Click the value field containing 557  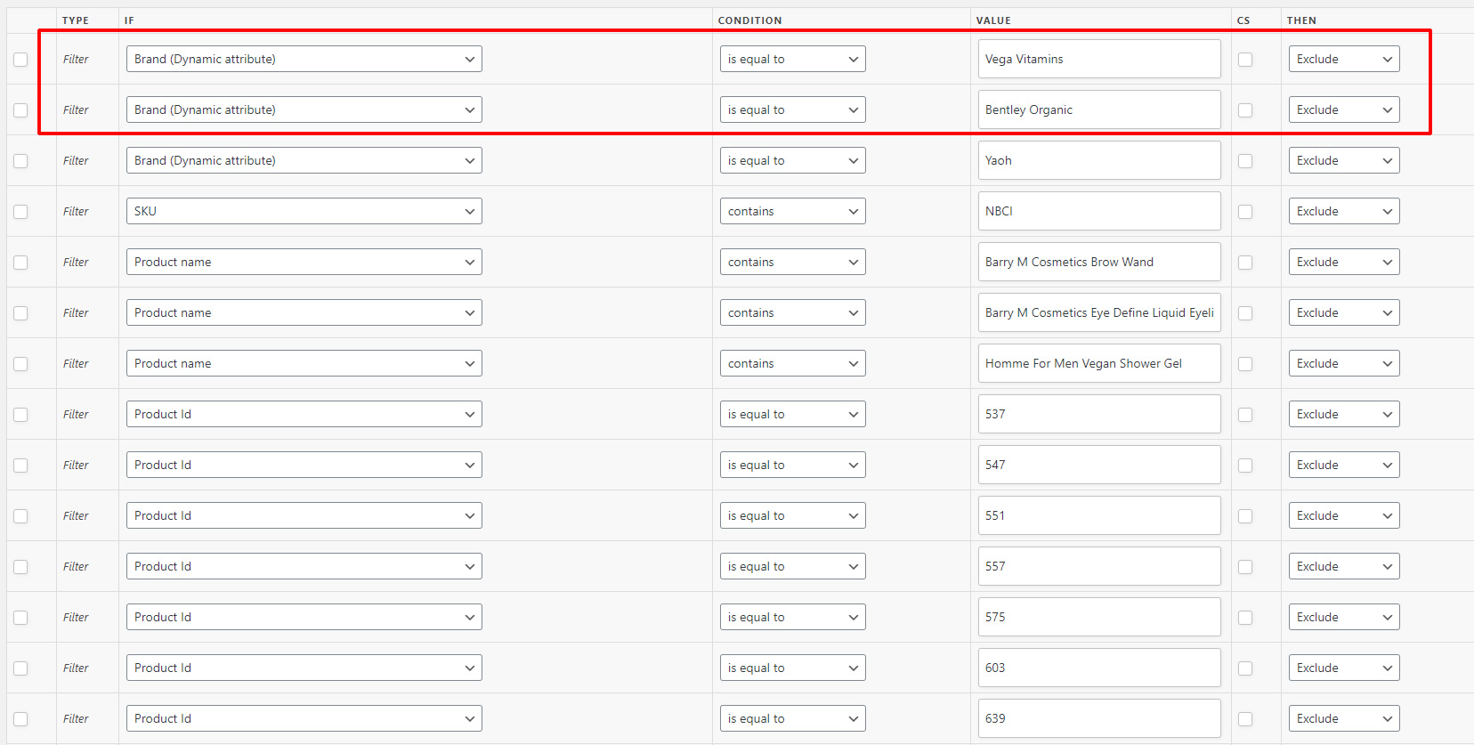(x=1099, y=566)
